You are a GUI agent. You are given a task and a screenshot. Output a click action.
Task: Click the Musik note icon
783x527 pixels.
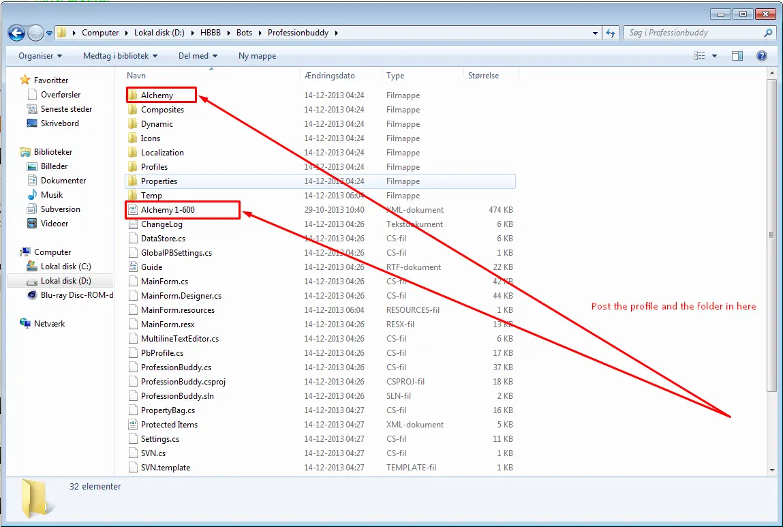click(x=32, y=195)
